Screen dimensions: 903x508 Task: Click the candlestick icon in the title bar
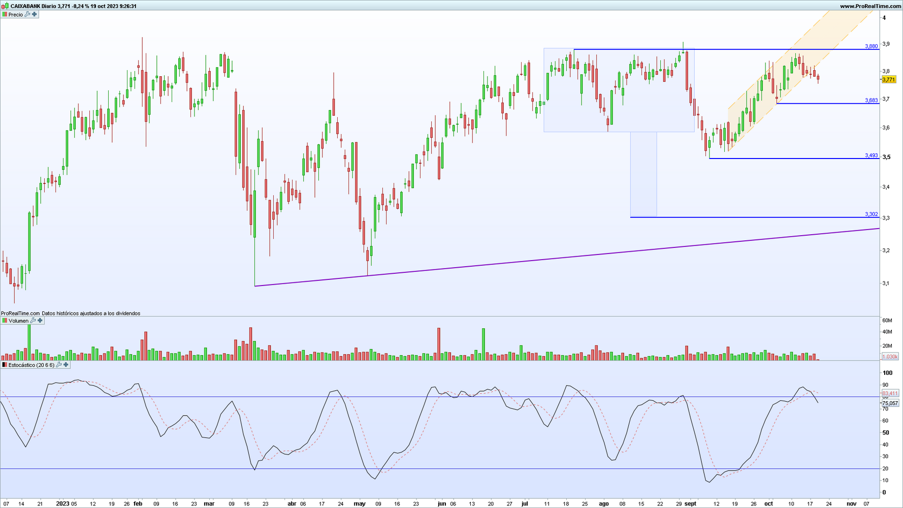pyautogui.click(x=6, y=6)
